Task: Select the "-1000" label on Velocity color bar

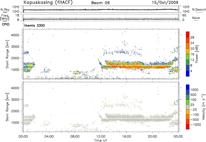Action: [x=196, y=125]
